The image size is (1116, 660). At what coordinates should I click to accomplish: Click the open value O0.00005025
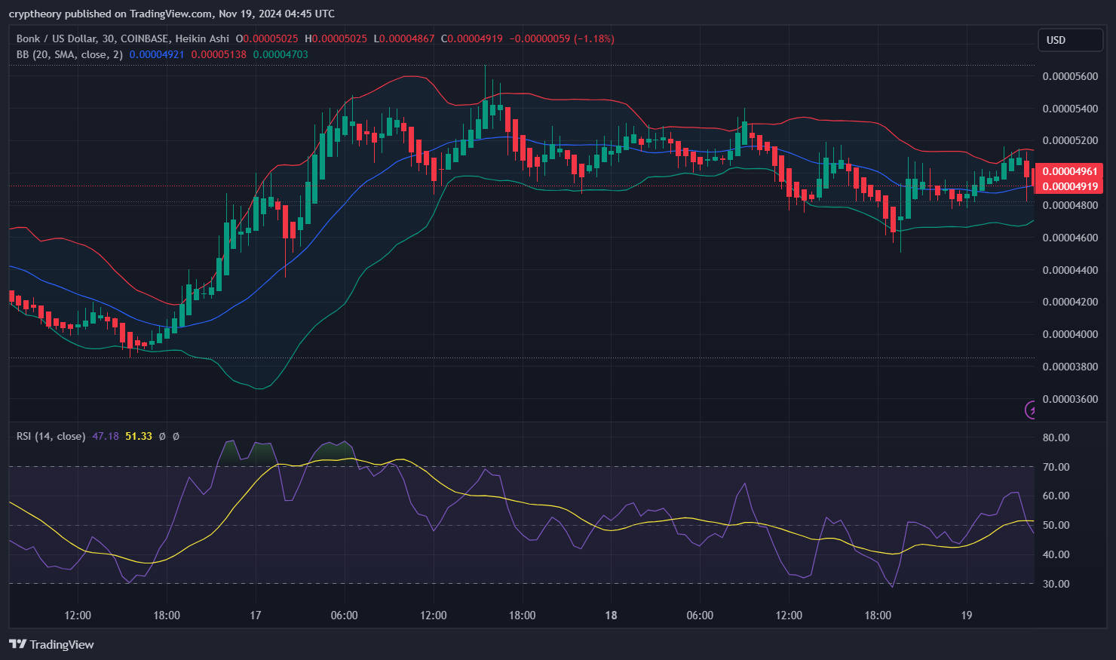tap(267, 38)
